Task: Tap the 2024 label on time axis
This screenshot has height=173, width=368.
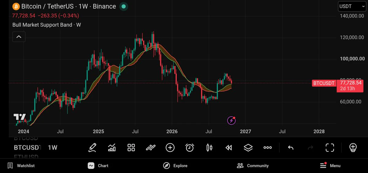Action: coord(23,132)
